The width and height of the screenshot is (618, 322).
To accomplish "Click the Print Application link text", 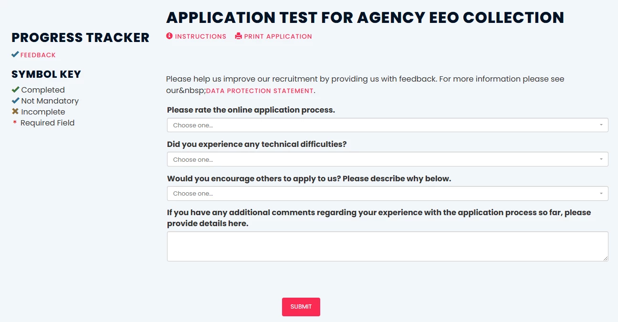I will [x=278, y=36].
